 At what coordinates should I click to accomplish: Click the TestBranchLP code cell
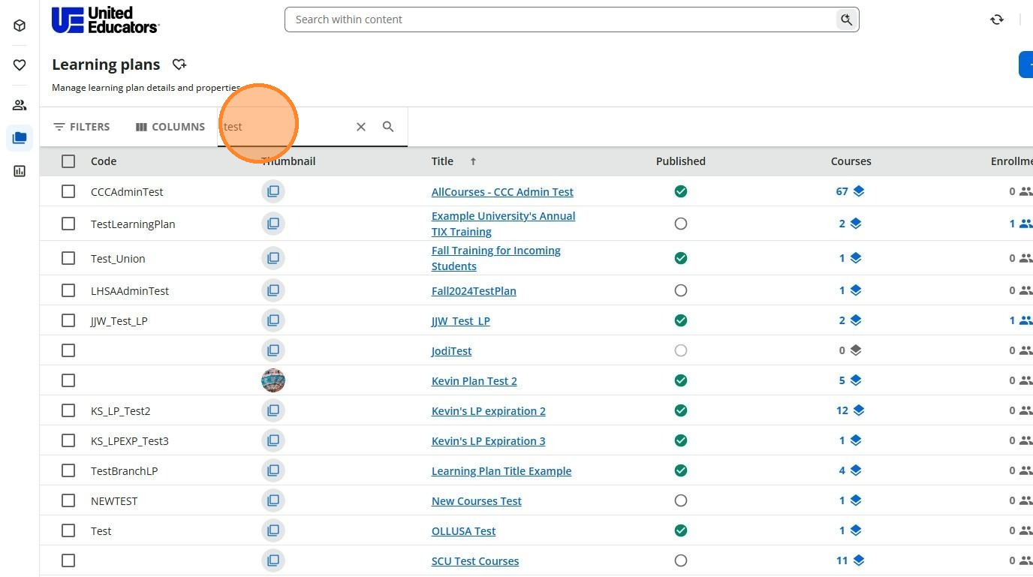(124, 470)
